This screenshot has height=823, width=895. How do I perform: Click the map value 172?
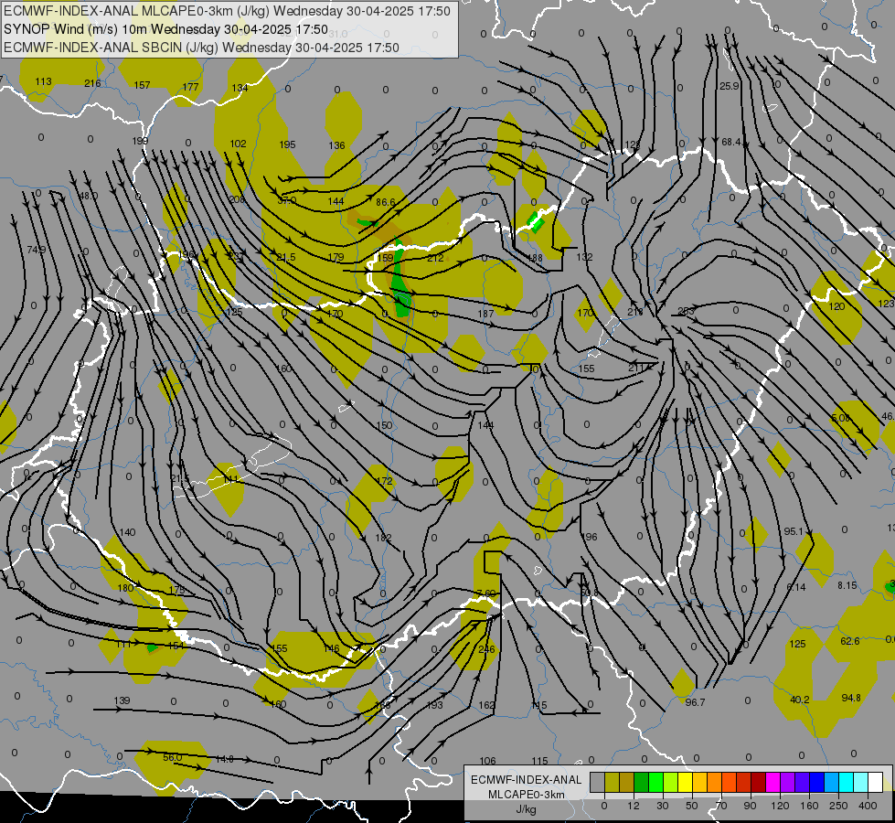tap(385, 481)
